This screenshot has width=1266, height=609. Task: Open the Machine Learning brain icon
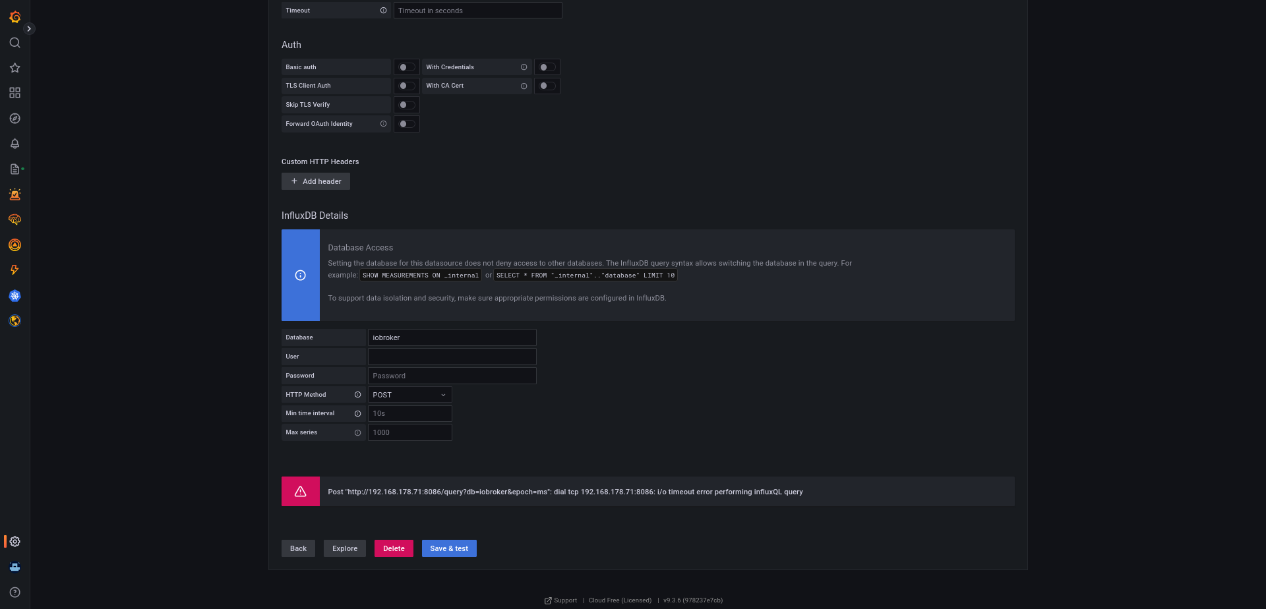point(15,219)
